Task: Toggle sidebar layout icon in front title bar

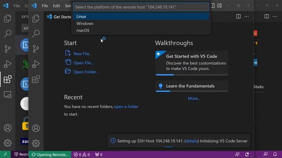Action: pos(213,6)
